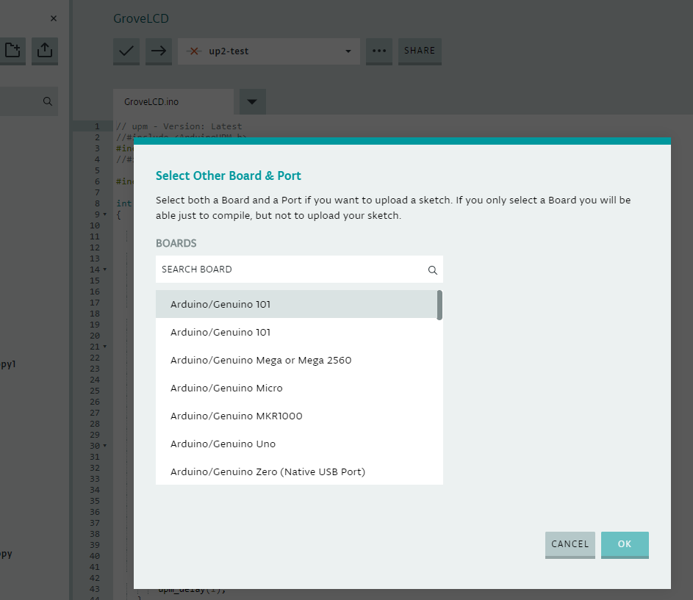
Task: Open the up2-test board and port dropdown
Action: [x=347, y=51]
